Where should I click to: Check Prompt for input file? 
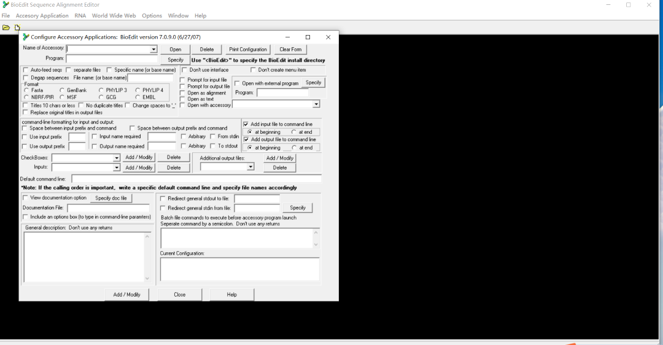[183, 80]
